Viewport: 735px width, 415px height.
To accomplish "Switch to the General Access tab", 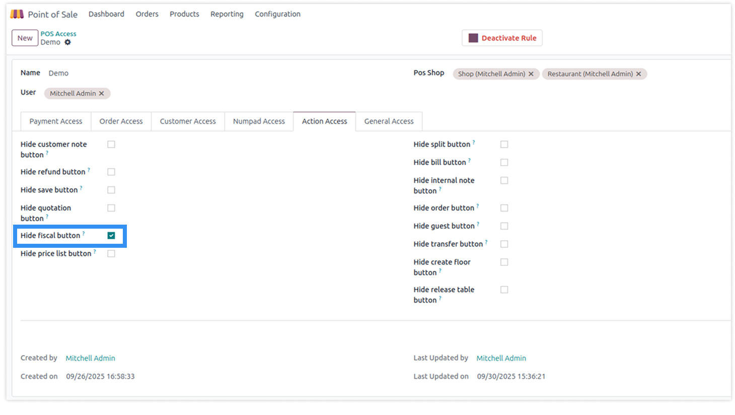I will click(x=389, y=121).
